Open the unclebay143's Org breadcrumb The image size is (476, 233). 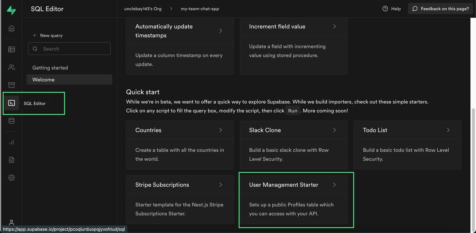click(x=143, y=9)
